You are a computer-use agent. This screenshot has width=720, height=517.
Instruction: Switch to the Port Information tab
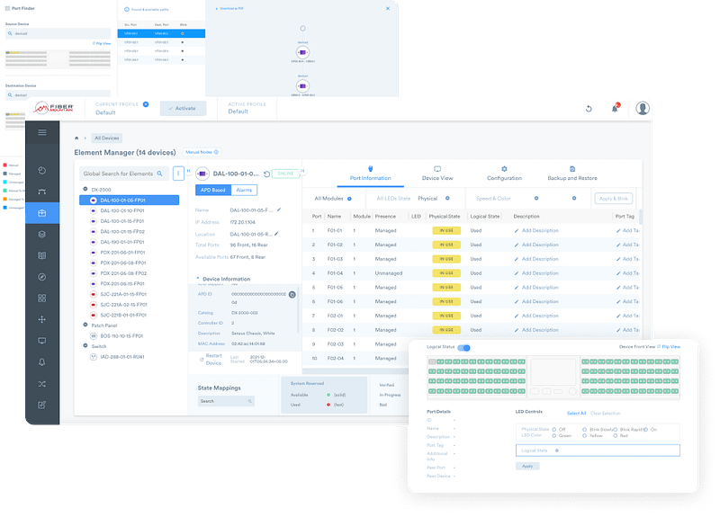click(370, 174)
